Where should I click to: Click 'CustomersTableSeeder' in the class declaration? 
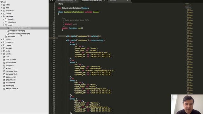(74, 12)
